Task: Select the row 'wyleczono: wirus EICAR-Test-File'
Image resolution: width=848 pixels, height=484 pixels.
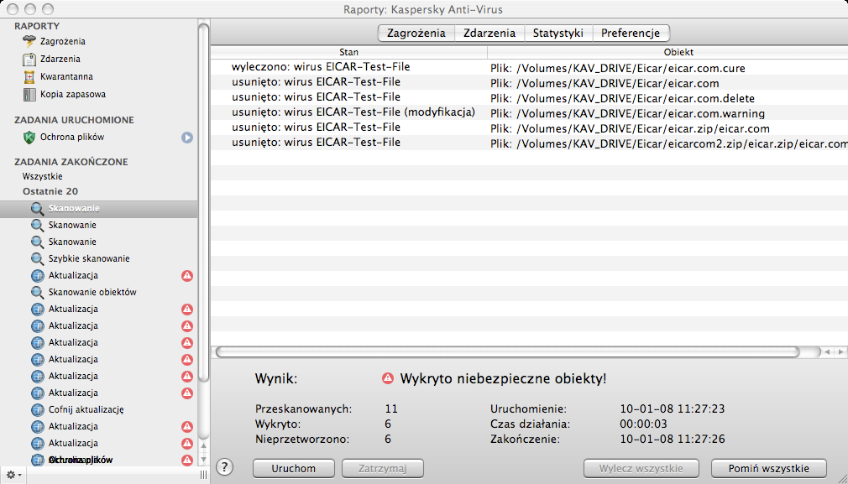Action: point(530,67)
